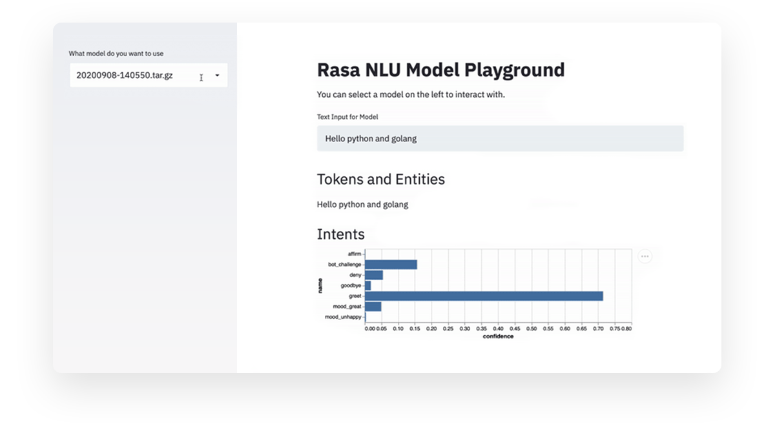775x426 pixels.
Task: Select the greet bar in Intents chart
Action: click(484, 296)
